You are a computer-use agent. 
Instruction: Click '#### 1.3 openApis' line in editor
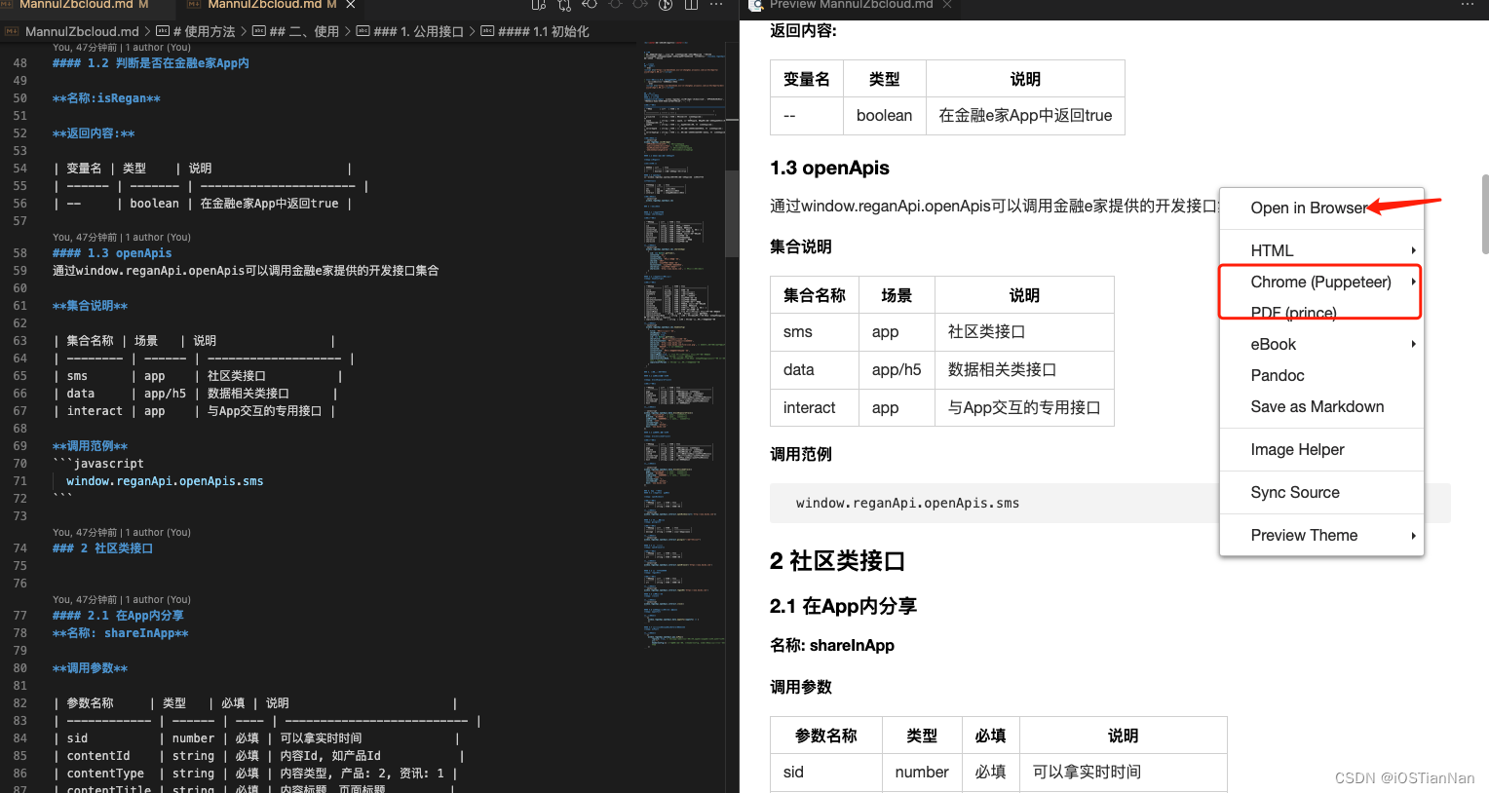point(112,253)
